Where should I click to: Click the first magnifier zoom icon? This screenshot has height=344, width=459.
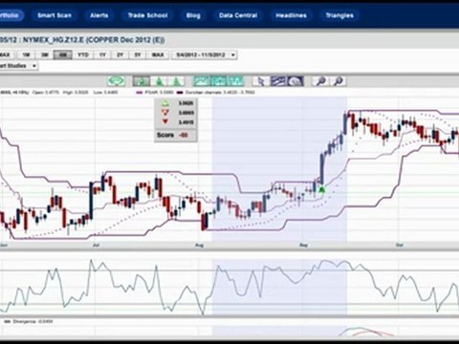click(x=320, y=81)
